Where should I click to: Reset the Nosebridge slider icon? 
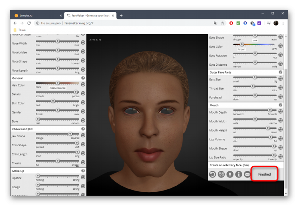83,52
